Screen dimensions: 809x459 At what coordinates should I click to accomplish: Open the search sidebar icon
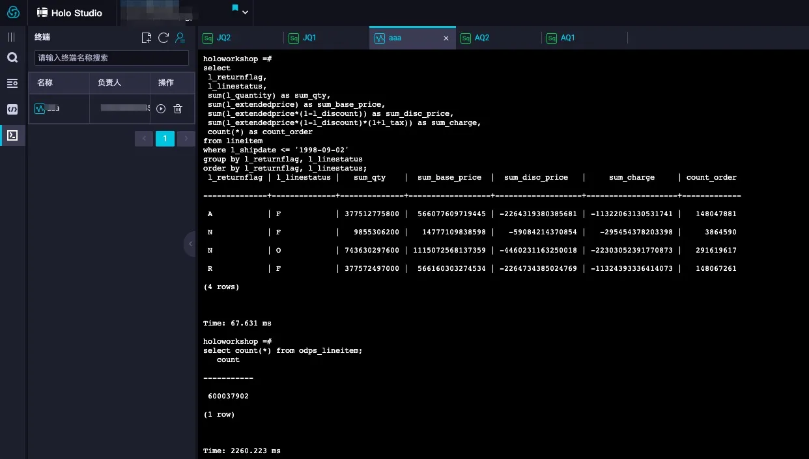click(x=12, y=57)
